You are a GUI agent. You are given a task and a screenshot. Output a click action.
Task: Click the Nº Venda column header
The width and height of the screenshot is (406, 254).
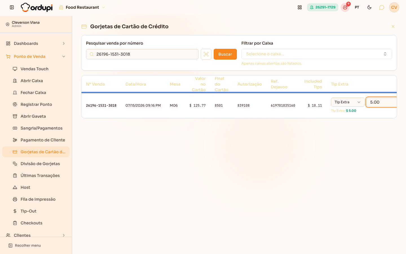coord(95,84)
